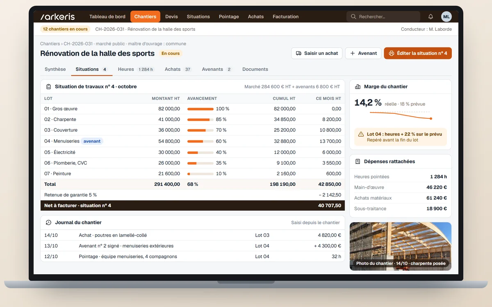Click the Rechercher search field
Screen dimensions: 492x307
[383, 17]
